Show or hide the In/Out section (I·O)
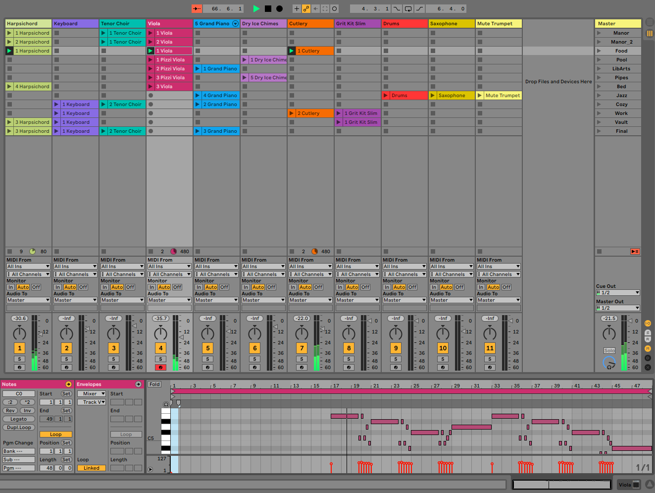The image size is (655, 493). tap(648, 323)
